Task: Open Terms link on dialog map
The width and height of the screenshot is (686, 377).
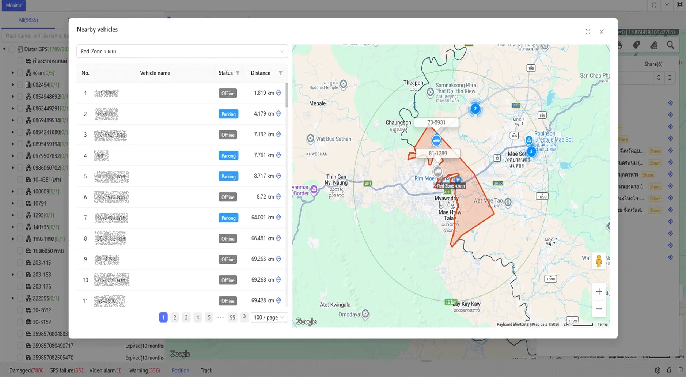Action: 603,324
